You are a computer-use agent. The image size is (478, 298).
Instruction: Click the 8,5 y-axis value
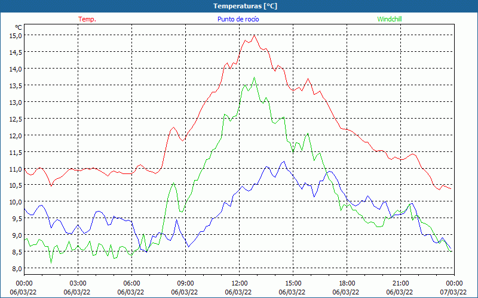tap(17, 252)
